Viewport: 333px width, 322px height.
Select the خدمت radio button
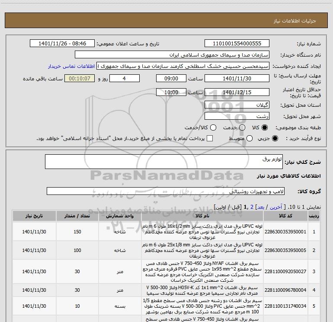pos(242,128)
